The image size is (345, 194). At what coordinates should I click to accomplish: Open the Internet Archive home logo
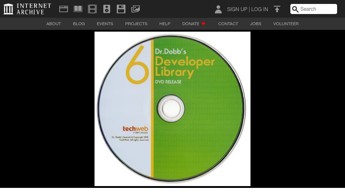point(27,9)
